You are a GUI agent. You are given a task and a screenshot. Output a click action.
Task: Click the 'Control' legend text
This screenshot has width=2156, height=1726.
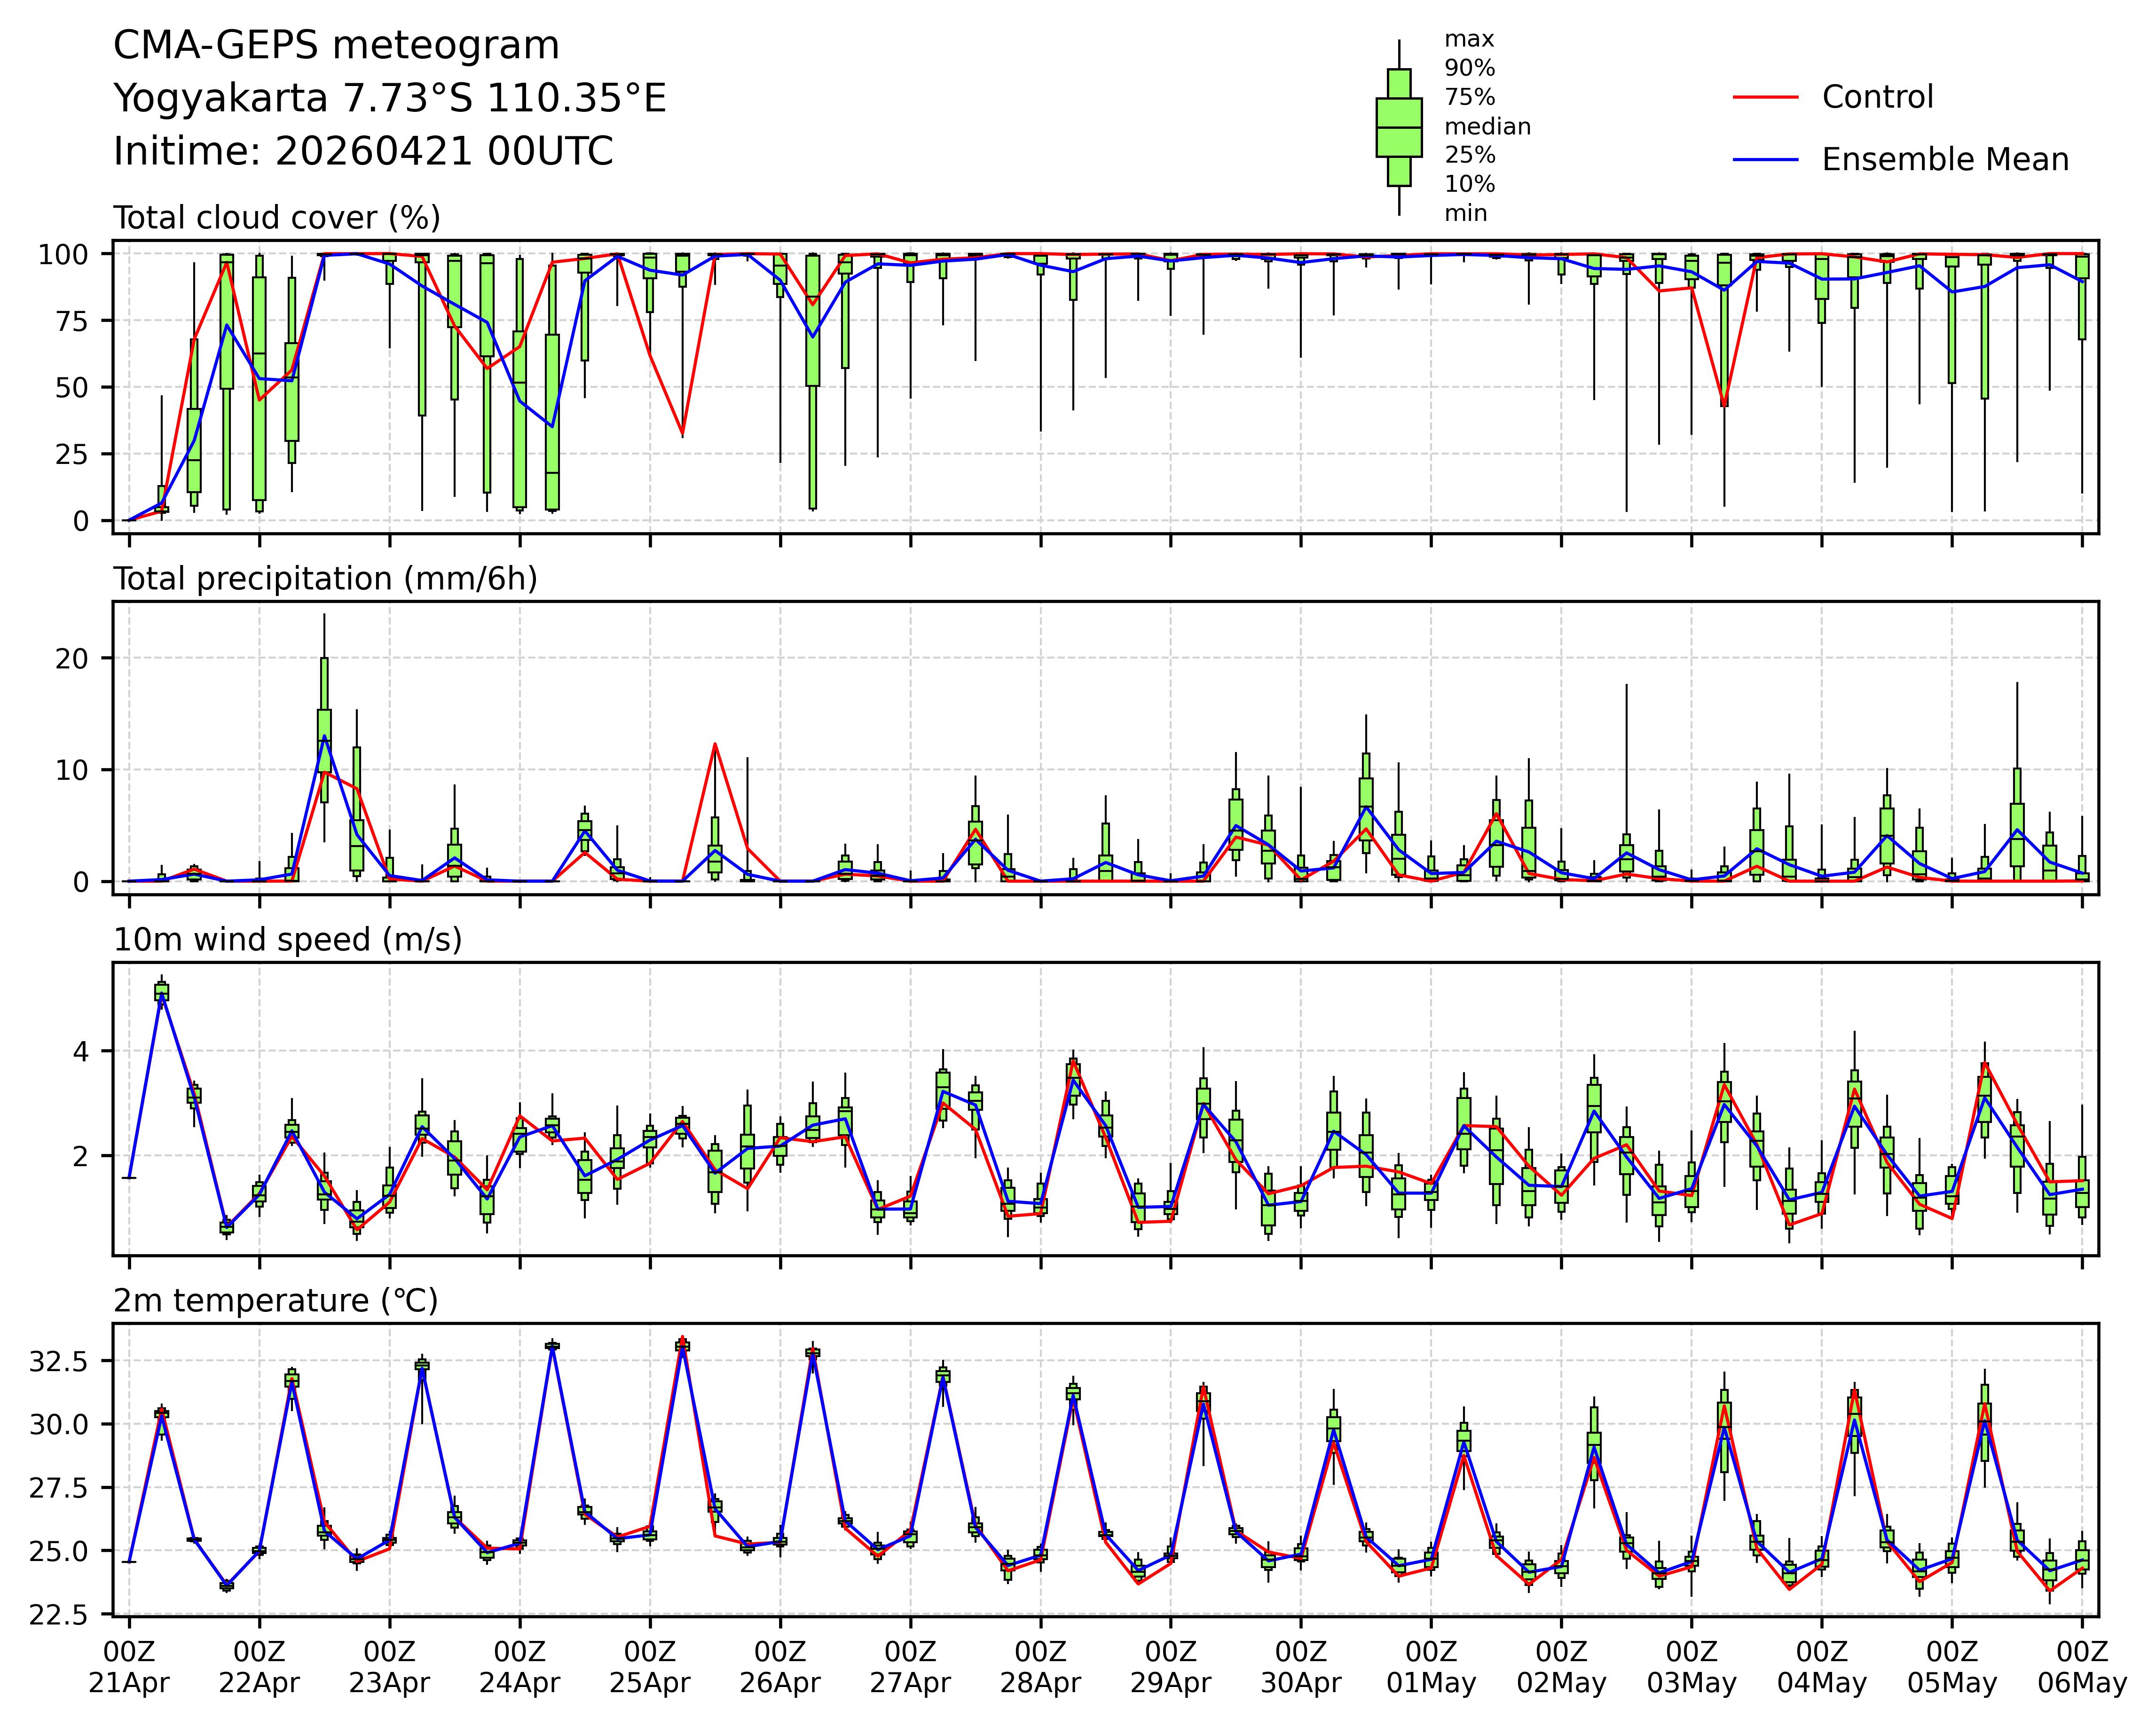click(1877, 97)
